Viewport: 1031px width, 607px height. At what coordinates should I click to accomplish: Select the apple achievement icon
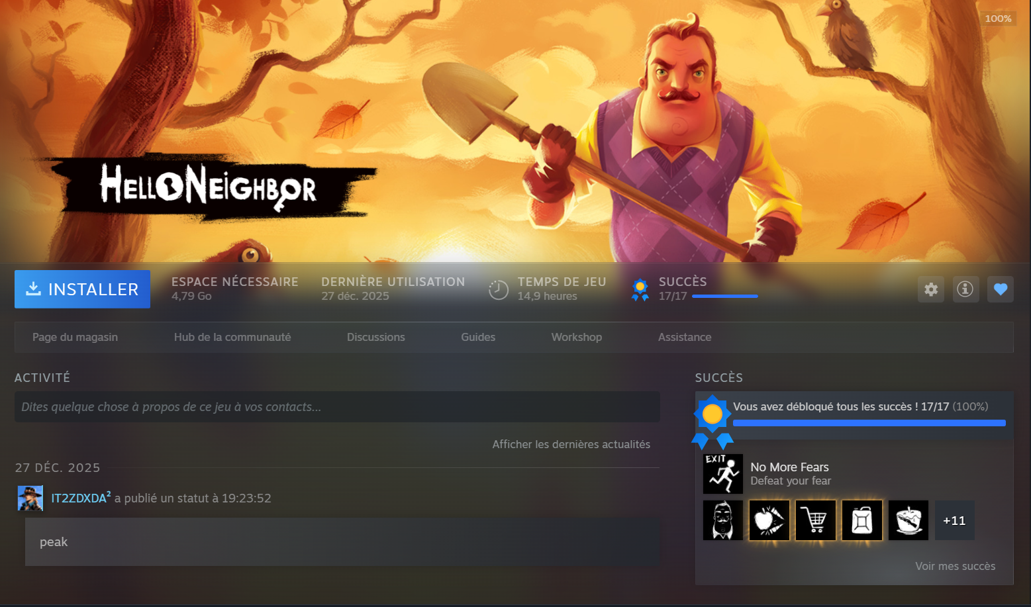coord(769,520)
